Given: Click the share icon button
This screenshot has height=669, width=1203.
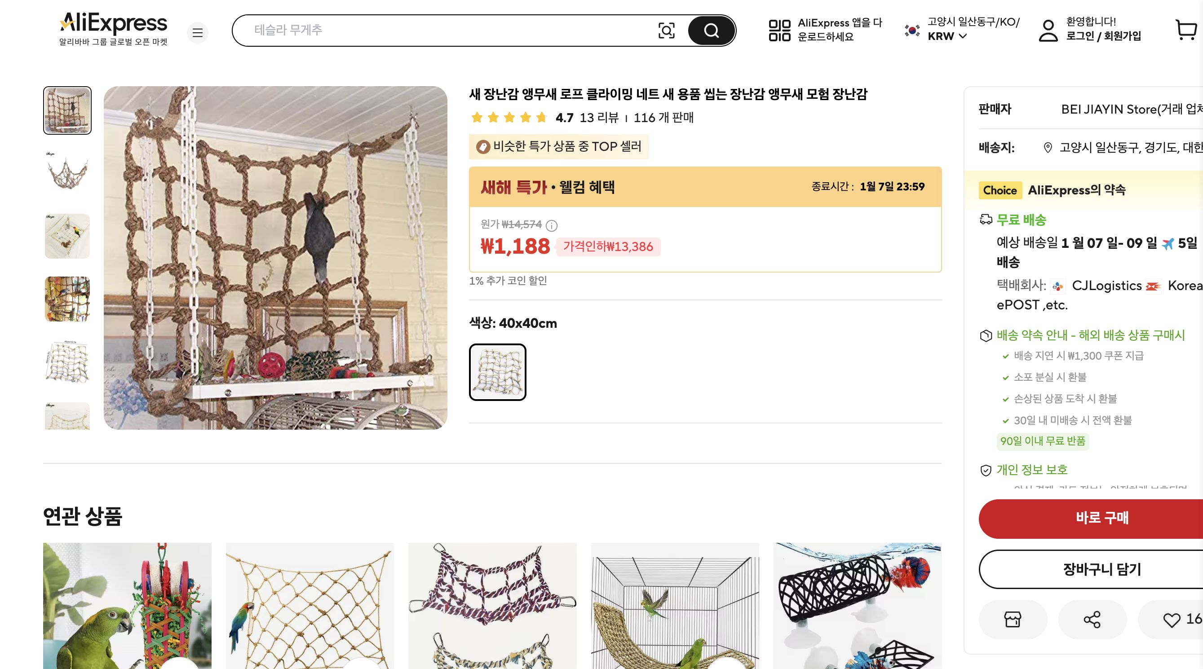Looking at the screenshot, I should click(x=1092, y=620).
